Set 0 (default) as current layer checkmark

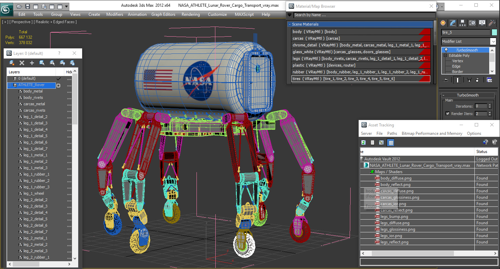[59, 79]
